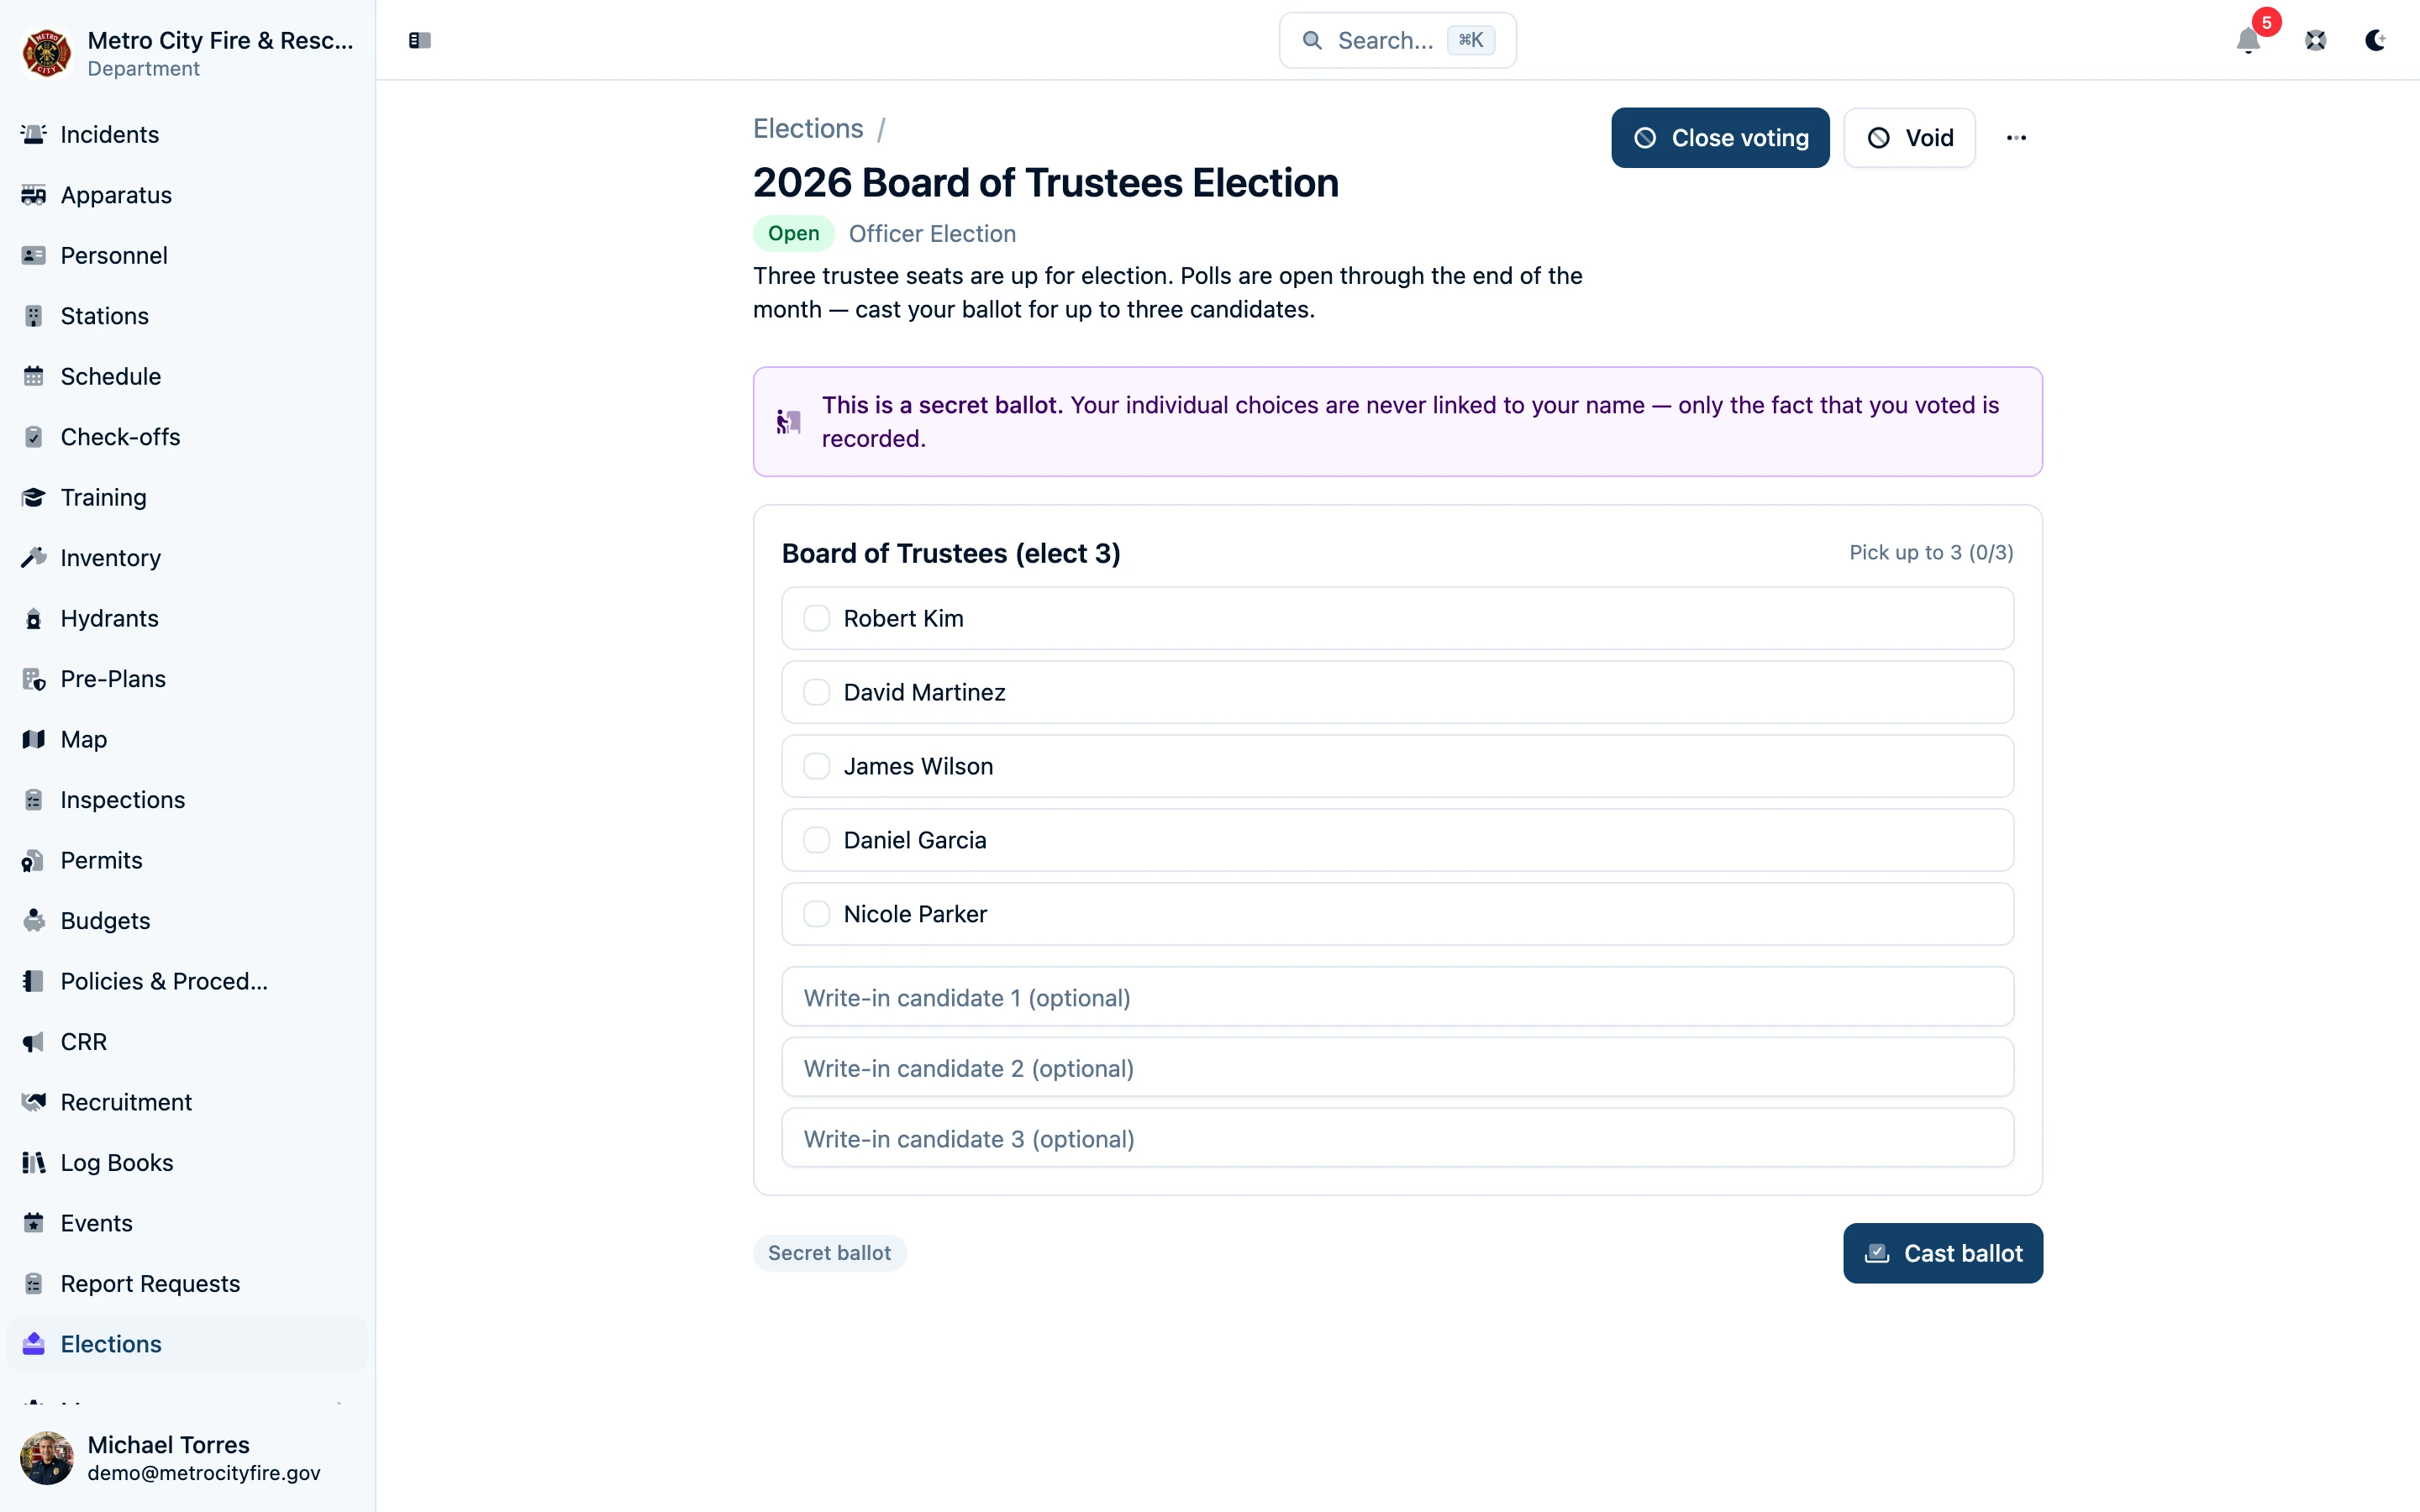Focus Write-in candidate 3 field
This screenshot has height=1512, width=2420.
1397,1138
